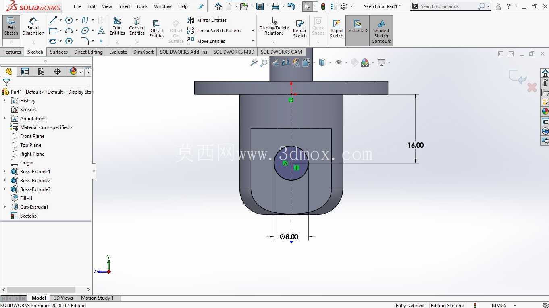Open the Insert menu

(x=124, y=6)
